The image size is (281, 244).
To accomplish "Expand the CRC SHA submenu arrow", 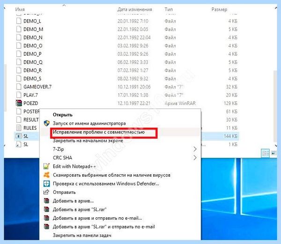I will pyautogui.click(x=195, y=158).
